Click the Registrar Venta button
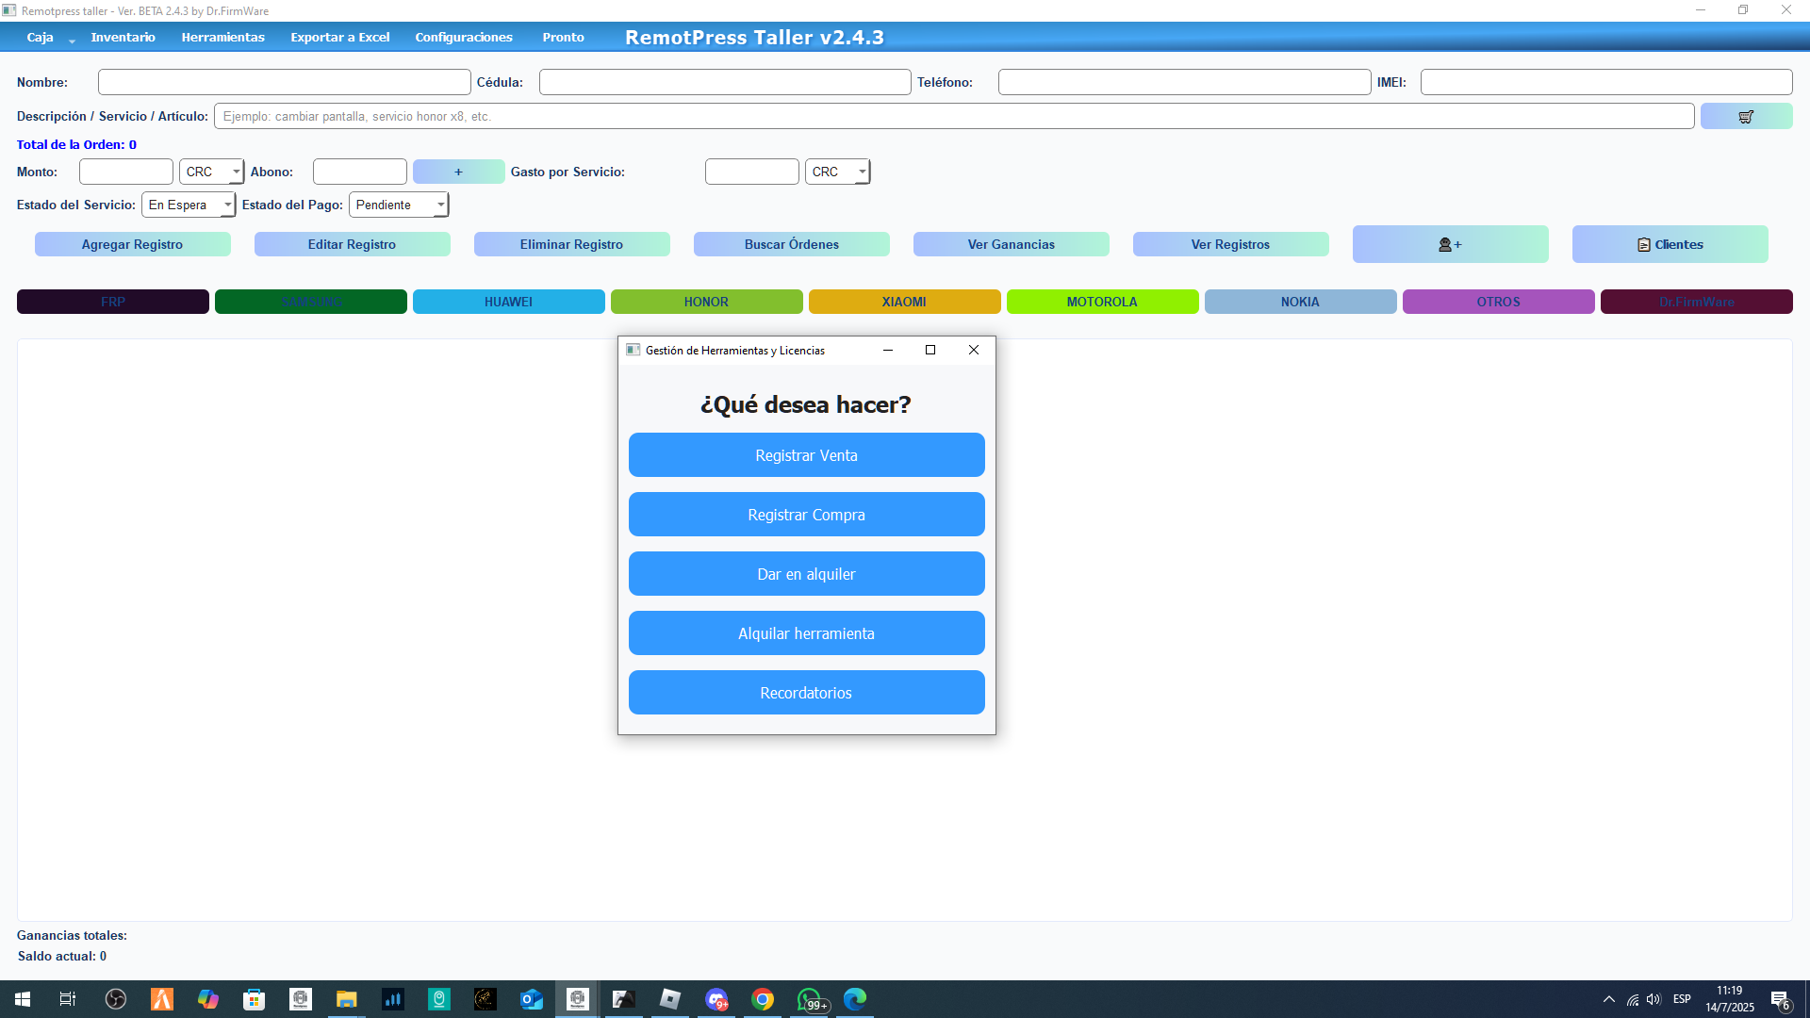The width and height of the screenshot is (1810, 1018). click(x=806, y=455)
